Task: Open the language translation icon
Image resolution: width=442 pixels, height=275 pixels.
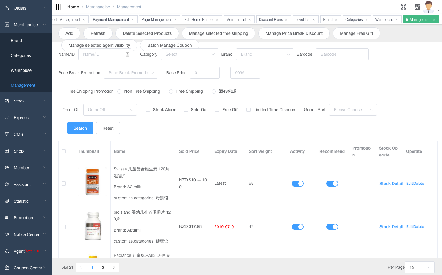Action: 417,7
